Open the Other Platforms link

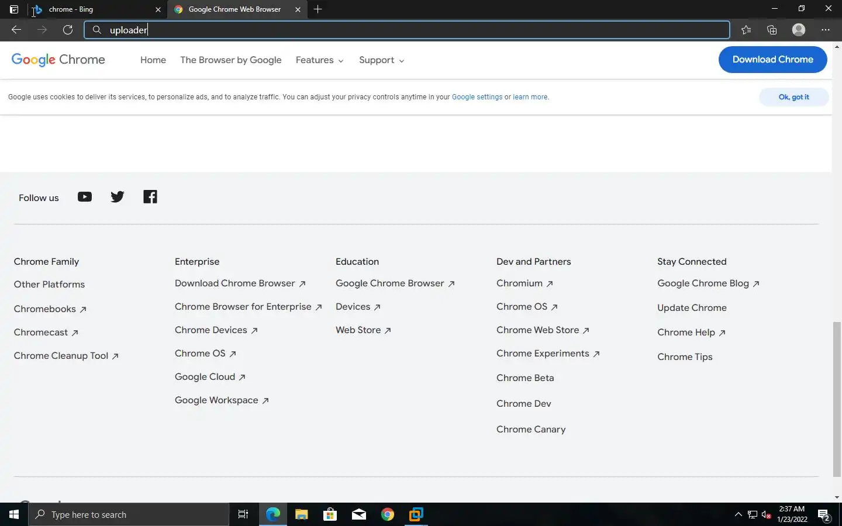point(50,285)
